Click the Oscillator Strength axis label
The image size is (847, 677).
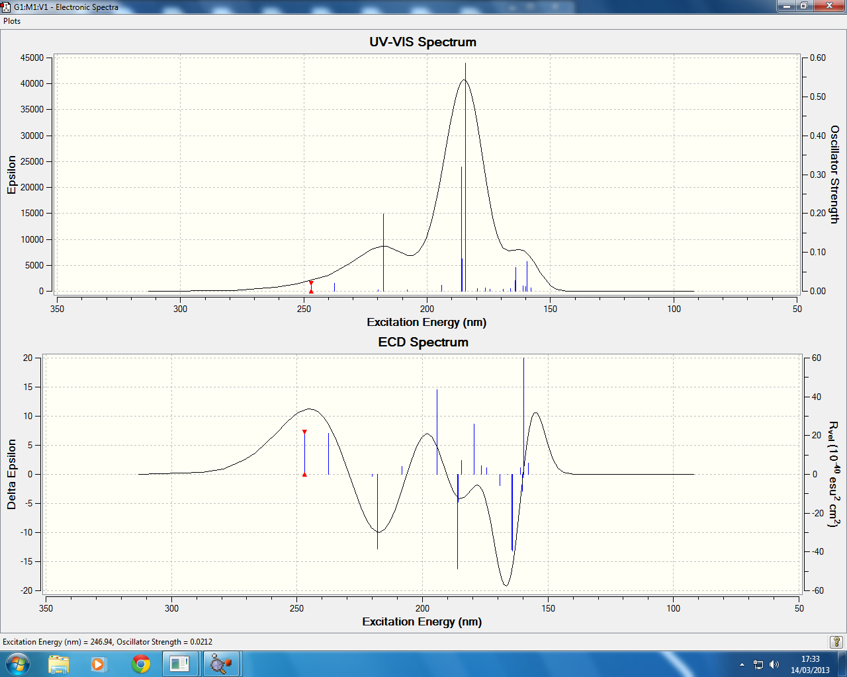click(x=834, y=175)
